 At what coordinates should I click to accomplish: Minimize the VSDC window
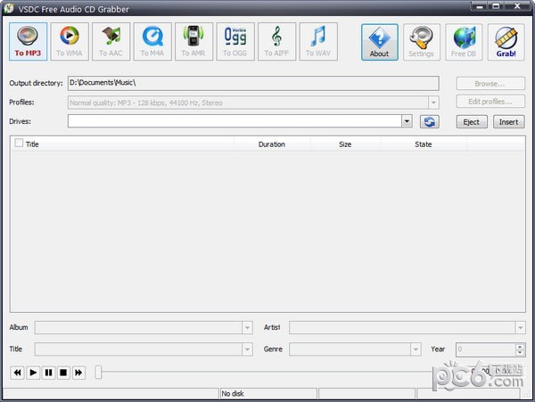point(480,6)
